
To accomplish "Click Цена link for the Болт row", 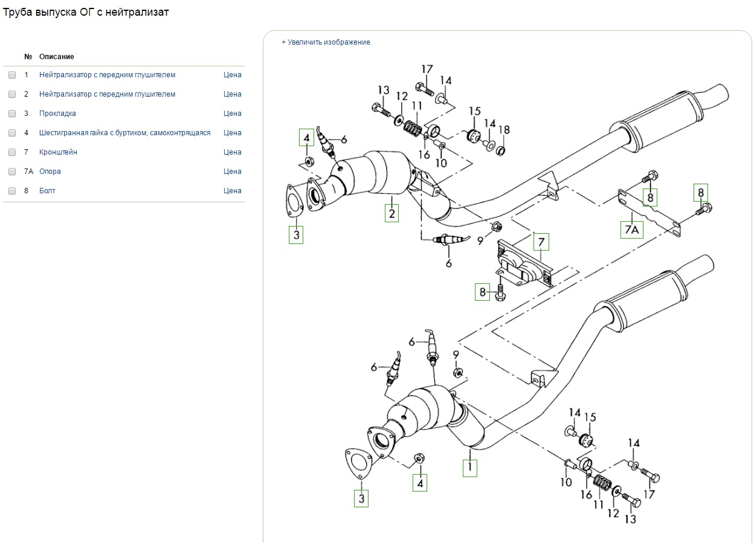I will click(x=232, y=191).
